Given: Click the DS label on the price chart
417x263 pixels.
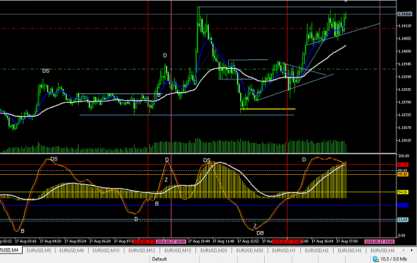Looking at the screenshot, I should click(x=46, y=71).
